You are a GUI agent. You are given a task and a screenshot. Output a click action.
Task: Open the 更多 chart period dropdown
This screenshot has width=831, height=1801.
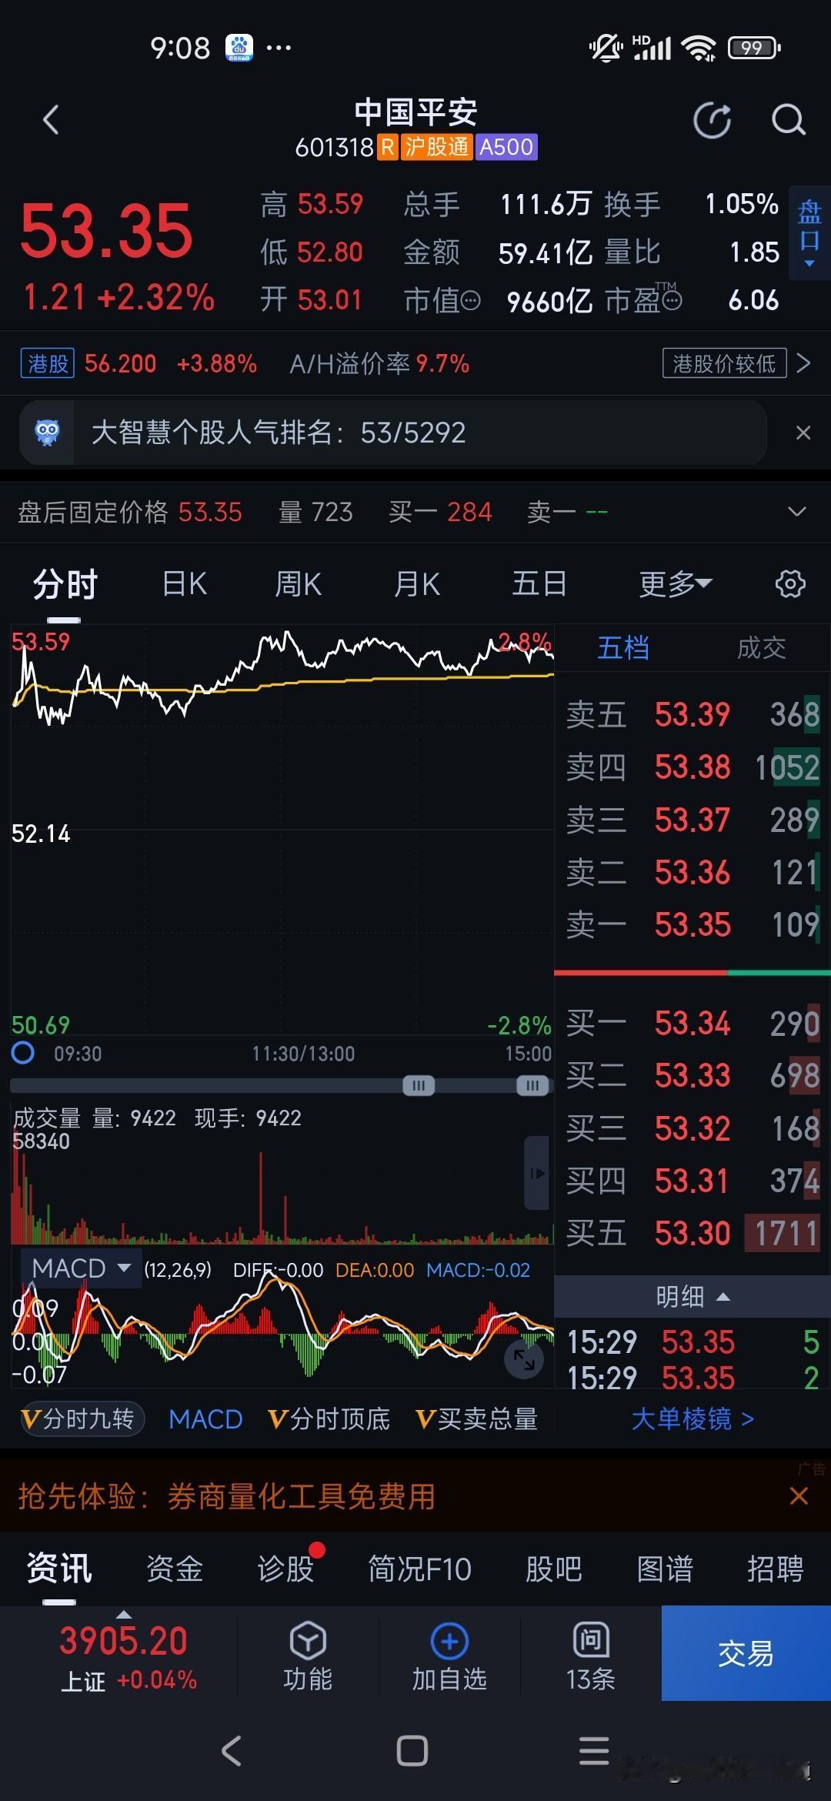click(x=676, y=584)
